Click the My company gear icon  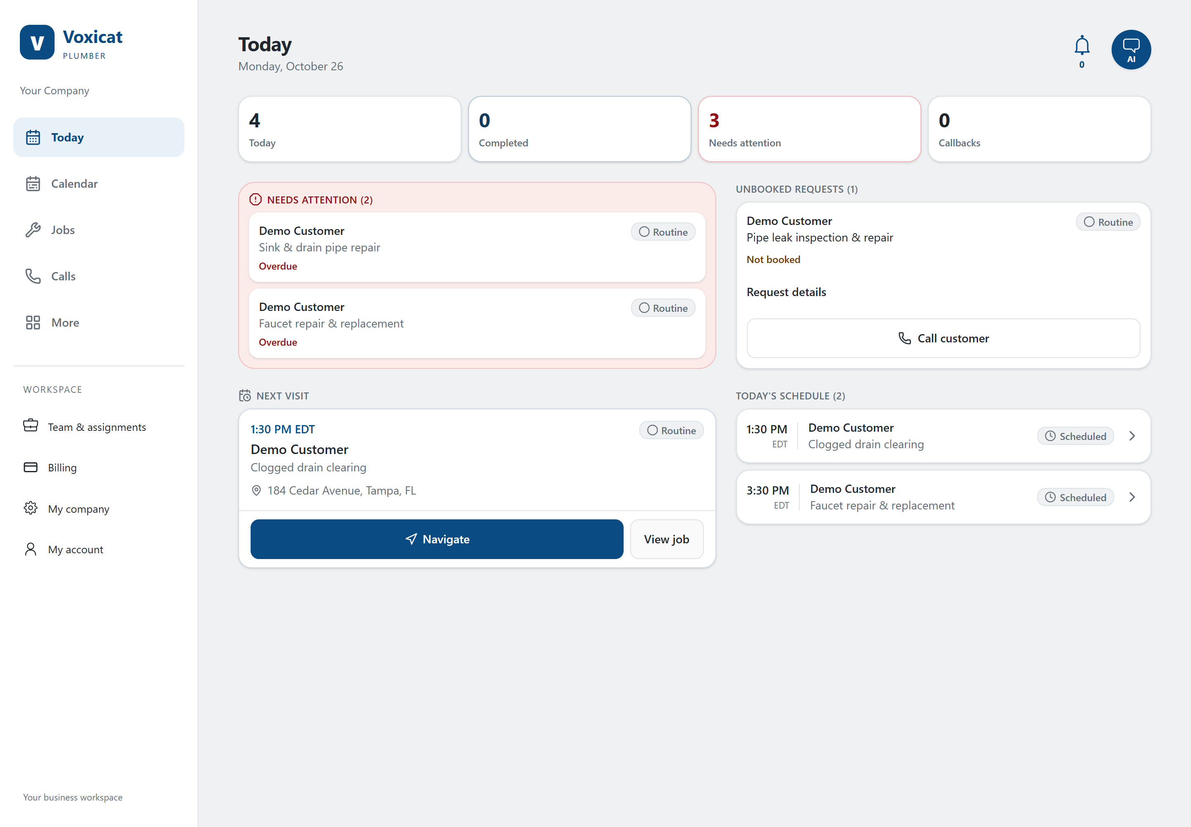31,508
